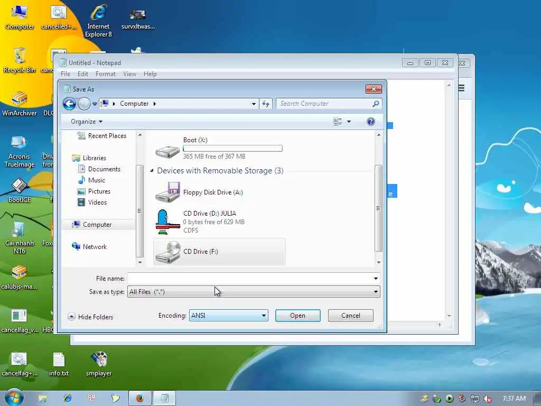This screenshot has height=406, width=541.
Task: Click Boot (X:) free space bar
Action: (x=232, y=148)
